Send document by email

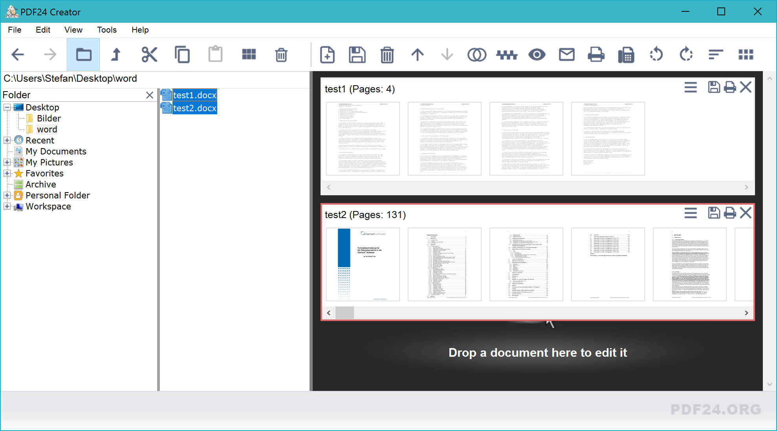(566, 55)
